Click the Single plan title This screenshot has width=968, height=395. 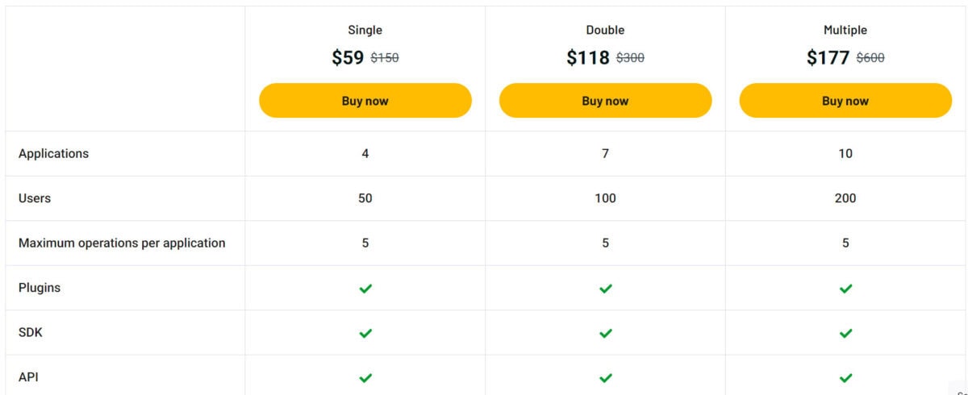365,30
